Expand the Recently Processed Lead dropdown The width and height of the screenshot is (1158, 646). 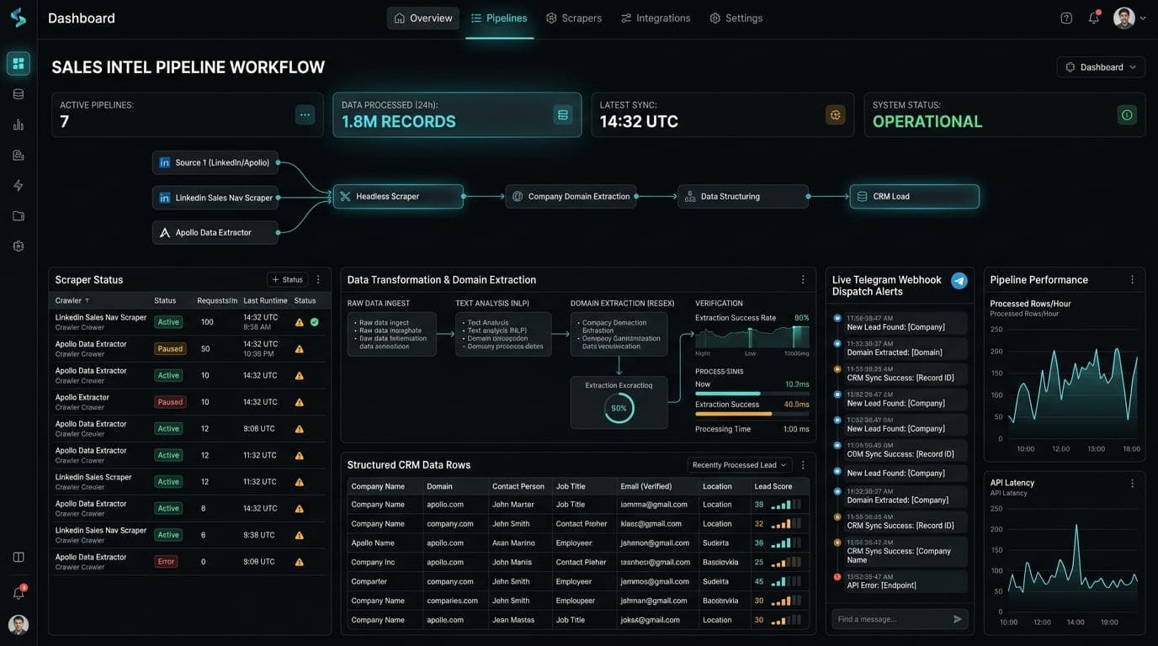[x=740, y=465]
